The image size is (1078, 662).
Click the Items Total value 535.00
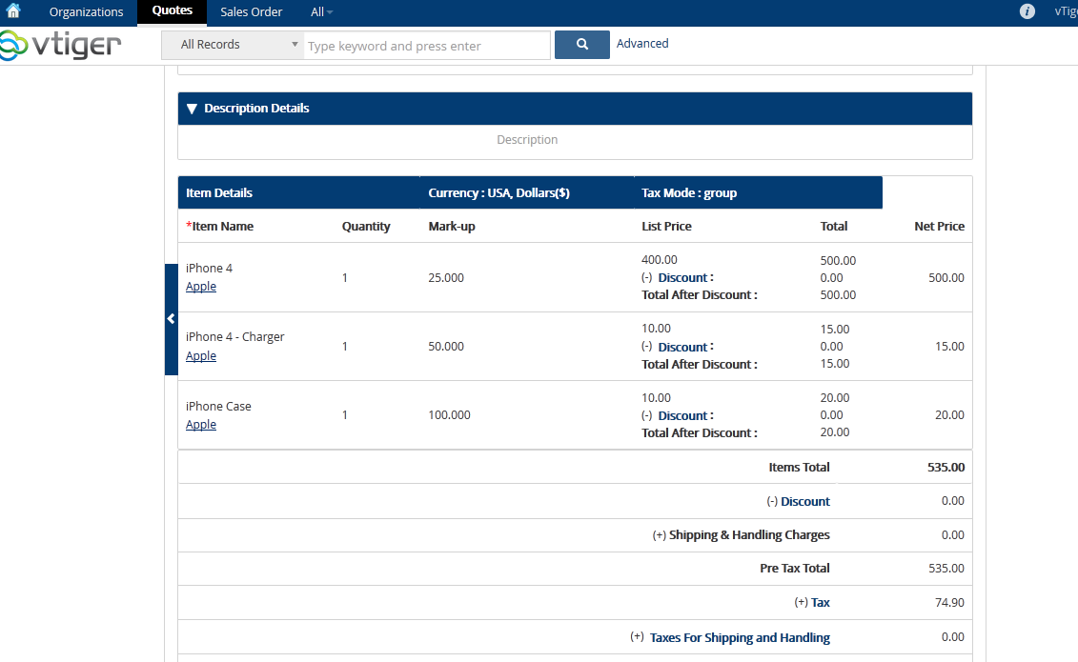tap(946, 467)
